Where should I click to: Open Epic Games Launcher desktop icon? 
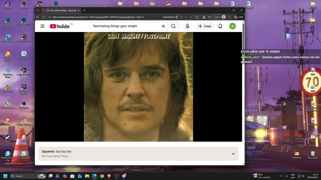coord(24,89)
